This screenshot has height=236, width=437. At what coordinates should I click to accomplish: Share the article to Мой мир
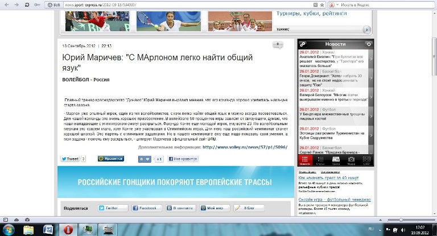(215, 208)
